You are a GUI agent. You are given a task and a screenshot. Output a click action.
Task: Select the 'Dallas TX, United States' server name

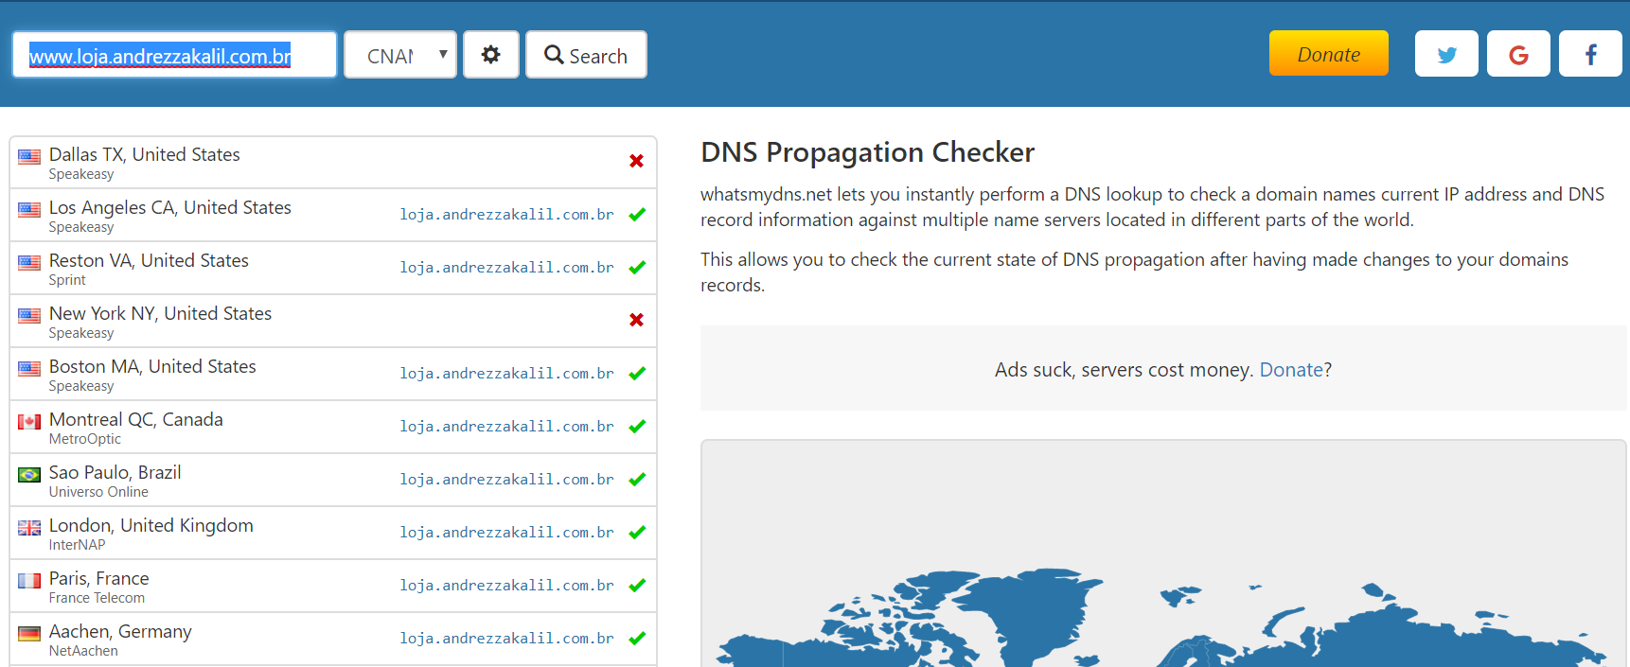click(145, 154)
